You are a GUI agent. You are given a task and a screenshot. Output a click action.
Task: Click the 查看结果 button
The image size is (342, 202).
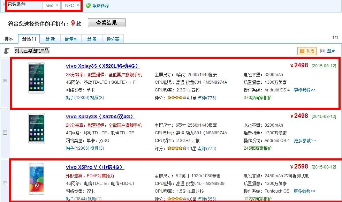point(106,23)
